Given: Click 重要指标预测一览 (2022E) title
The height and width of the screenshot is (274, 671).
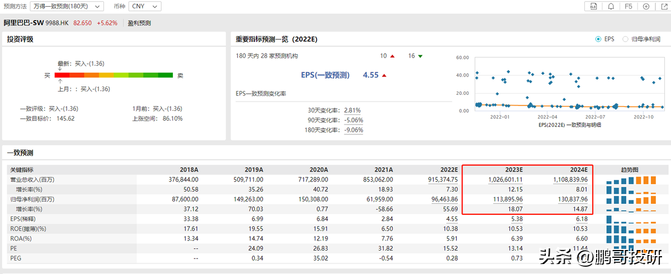Looking at the screenshot, I should pos(277,39).
